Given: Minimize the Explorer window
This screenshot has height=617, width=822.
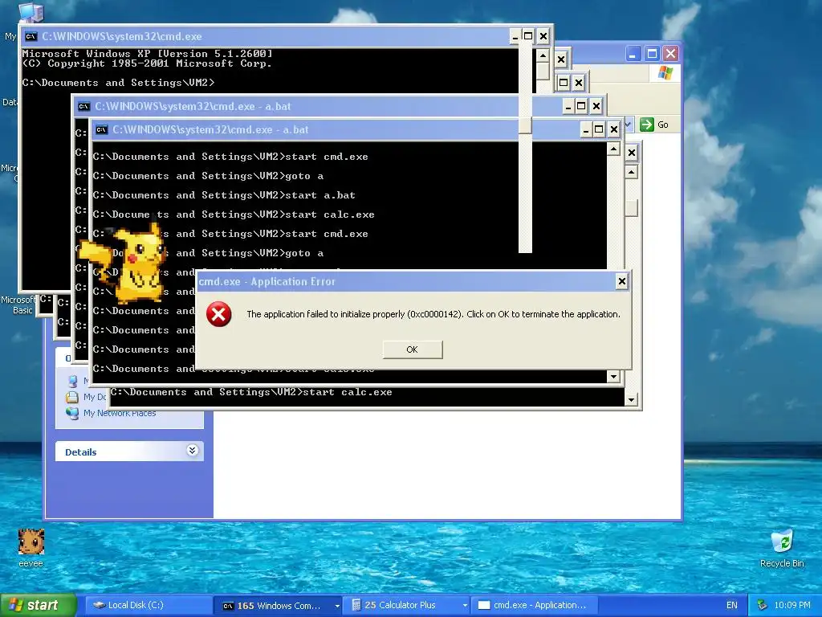Looking at the screenshot, I should pyautogui.click(x=633, y=54).
